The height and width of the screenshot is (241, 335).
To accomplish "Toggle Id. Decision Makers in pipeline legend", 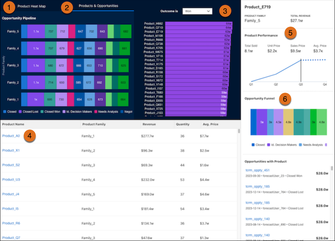I will (77, 112).
